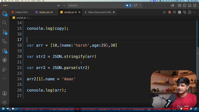Go back using the left arrow
Image resolution: width=199 pixels, height=112 pixels.
click(59, 6)
